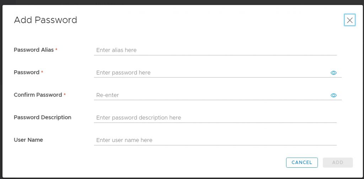
Task: Click the required asterisk beside Confirm Password
Action: (x=65, y=94)
